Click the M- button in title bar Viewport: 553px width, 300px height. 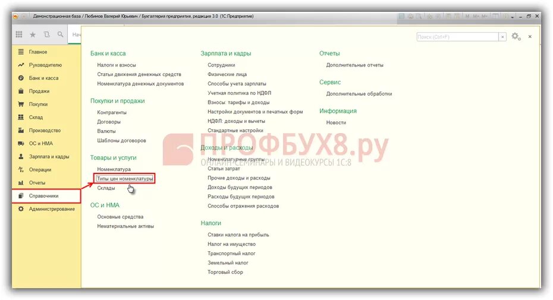click(x=485, y=16)
